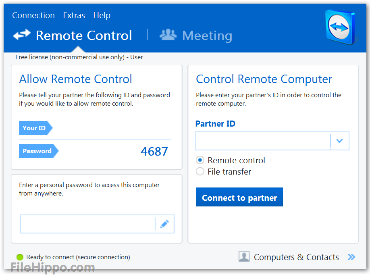Click the Partner ID input field
The width and height of the screenshot is (370, 279).
pyautogui.click(x=263, y=141)
